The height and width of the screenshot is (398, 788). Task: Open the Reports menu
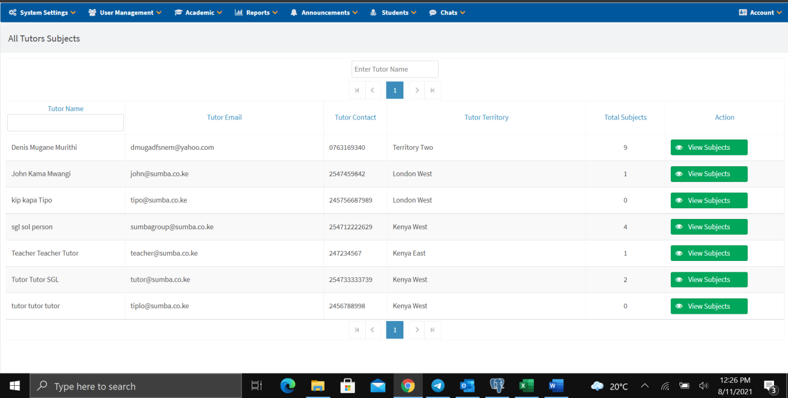click(256, 13)
